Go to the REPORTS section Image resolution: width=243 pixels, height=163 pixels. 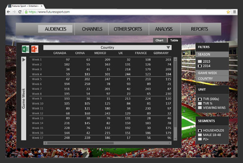point(199,29)
